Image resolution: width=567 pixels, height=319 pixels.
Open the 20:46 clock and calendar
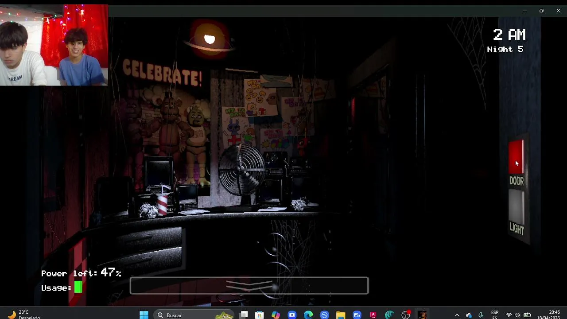point(548,315)
